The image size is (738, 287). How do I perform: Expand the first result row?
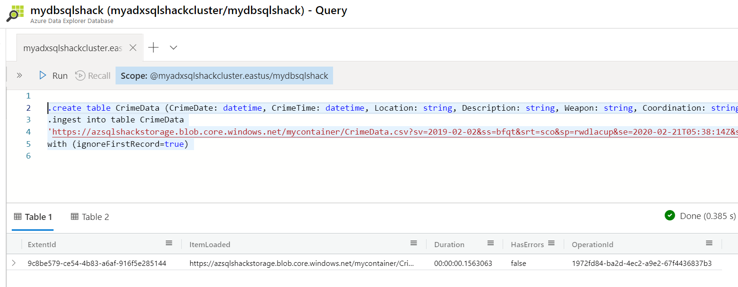coord(14,263)
